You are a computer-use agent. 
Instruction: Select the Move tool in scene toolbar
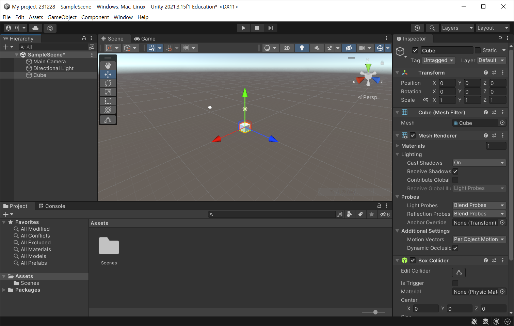[108, 74]
